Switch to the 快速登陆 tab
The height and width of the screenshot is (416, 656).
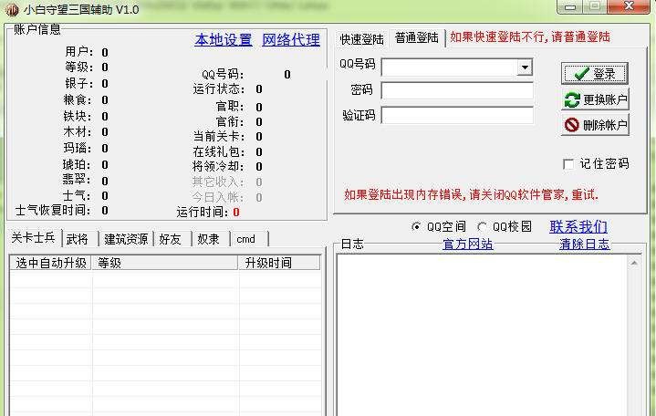point(361,39)
